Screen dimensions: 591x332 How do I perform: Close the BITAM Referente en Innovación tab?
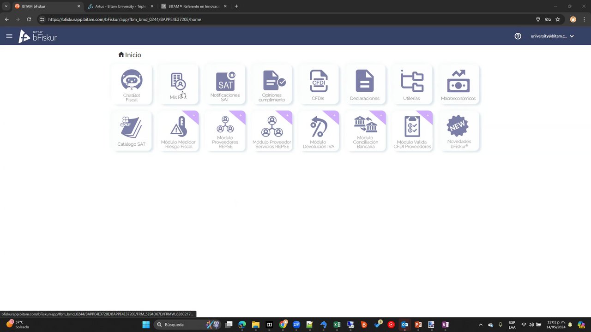(225, 6)
